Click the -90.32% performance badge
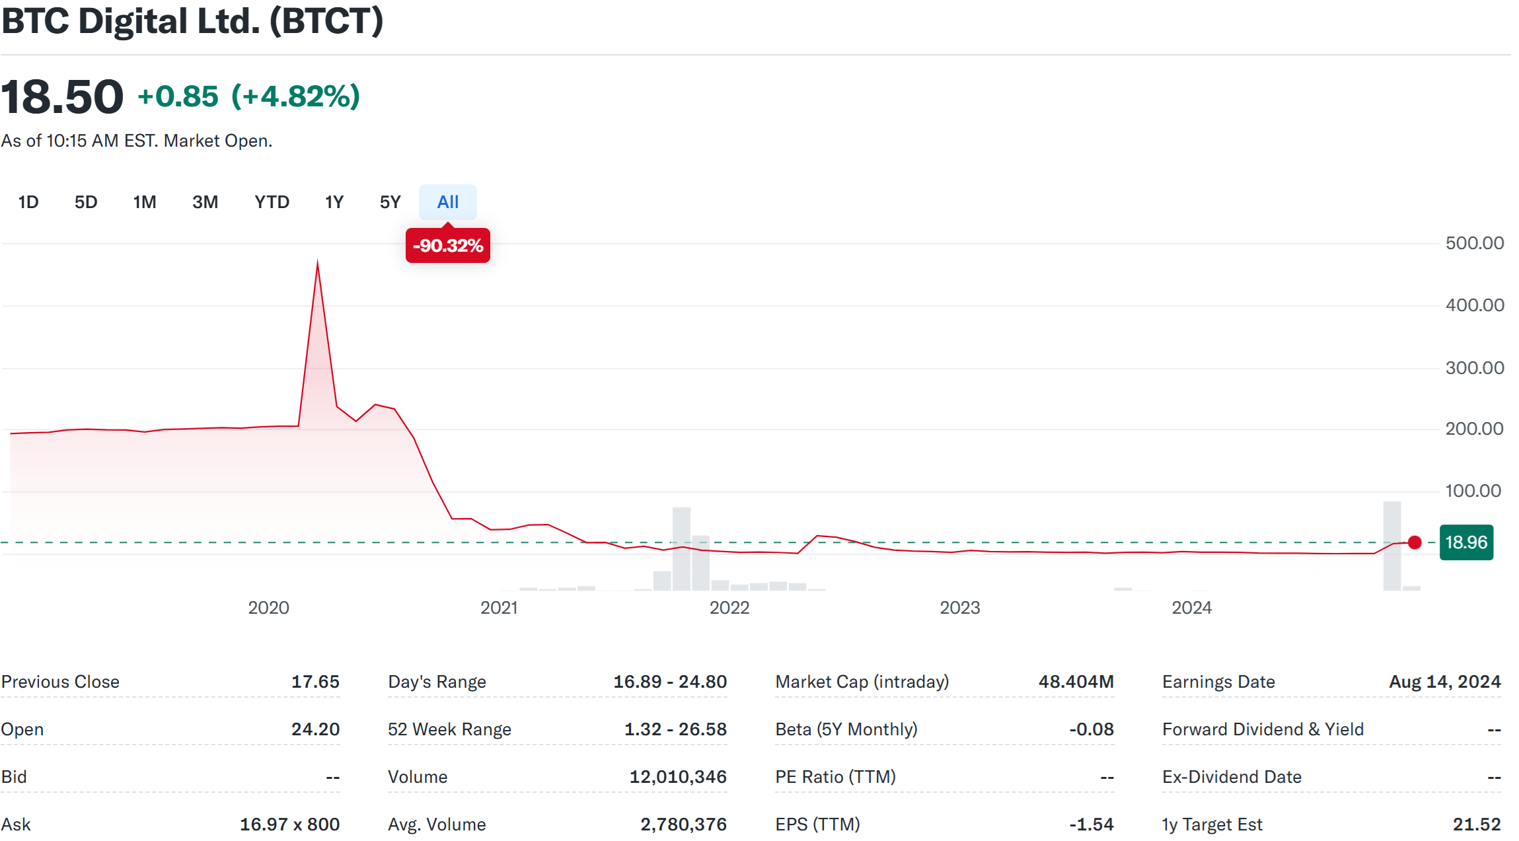The height and width of the screenshot is (841, 1519). point(448,246)
